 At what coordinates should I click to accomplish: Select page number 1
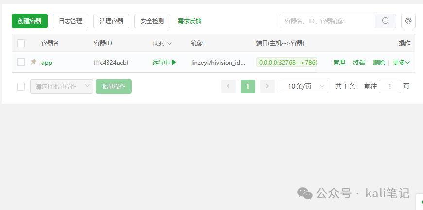click(247, 86)
